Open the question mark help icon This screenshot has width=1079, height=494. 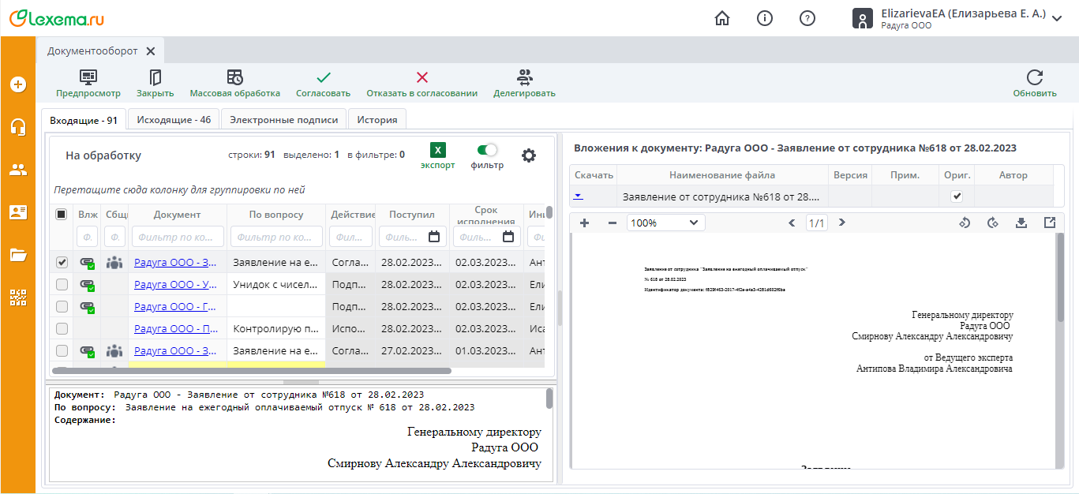pyautogui.click(x=807, y=18)
